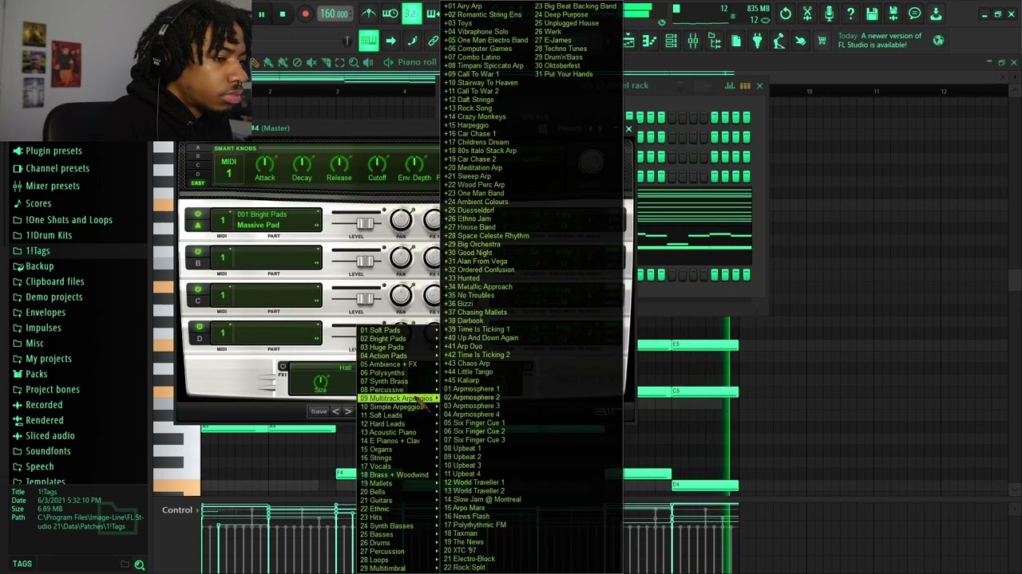Open the channel rack icon in toolbar
The height and width of the screenshot is (574, 1022).
[671, 41]
